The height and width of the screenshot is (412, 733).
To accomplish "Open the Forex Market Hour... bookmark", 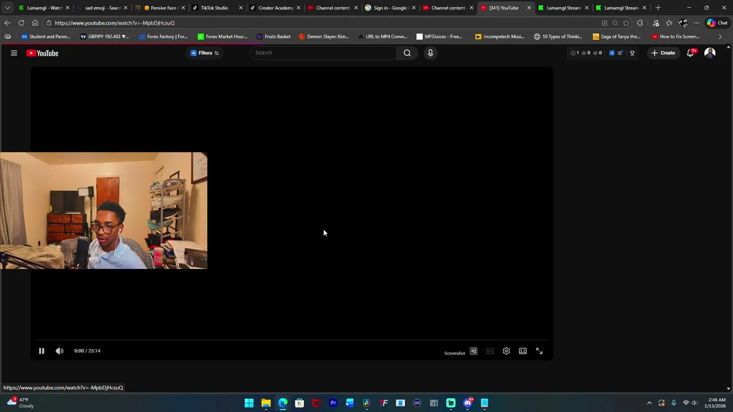I will tap(222, 37).
